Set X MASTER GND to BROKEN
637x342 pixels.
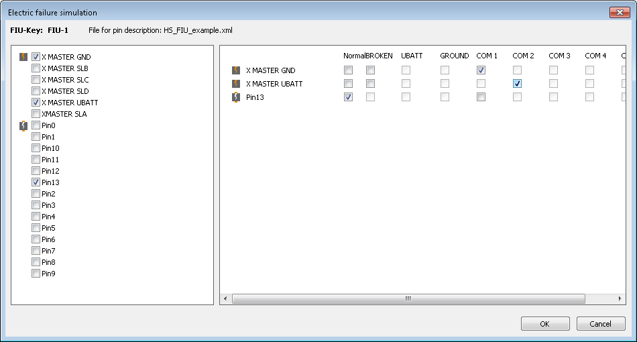click(x=370, y=70)
